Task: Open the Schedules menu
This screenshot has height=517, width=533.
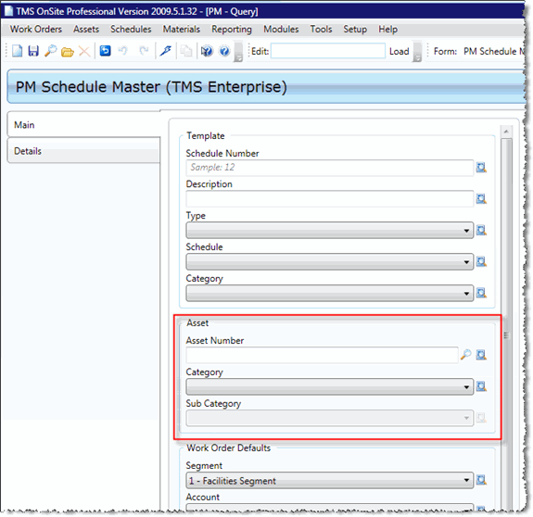Action: point(131,30)
